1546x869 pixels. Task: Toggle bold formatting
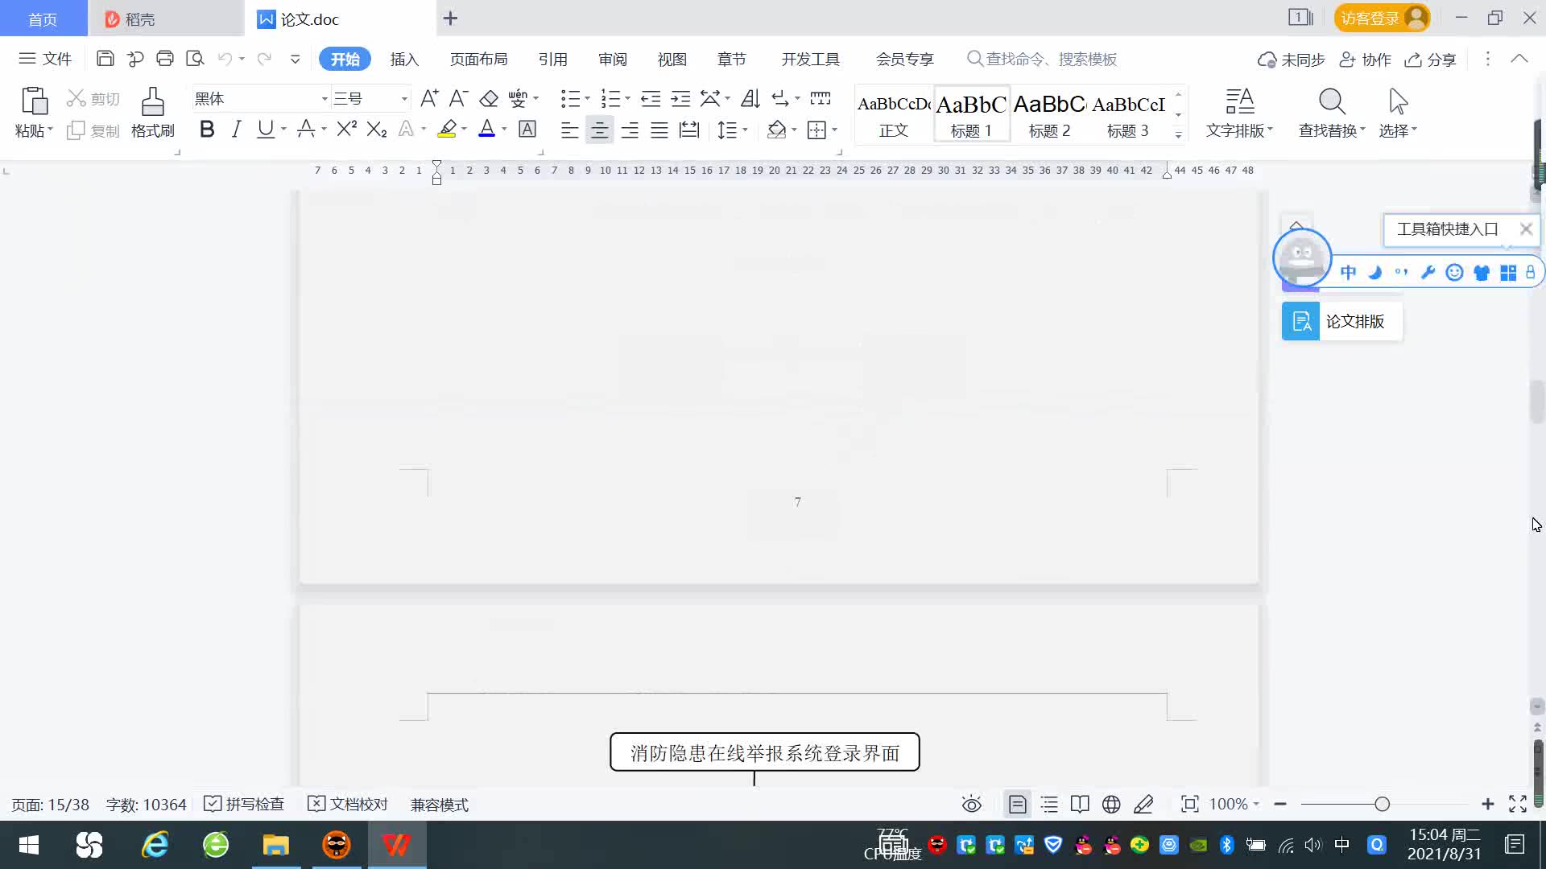207,130
